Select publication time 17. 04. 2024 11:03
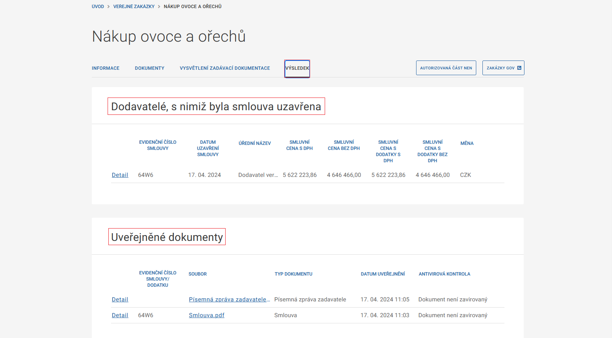The image size is (612, 338). (x=385, y=315)
